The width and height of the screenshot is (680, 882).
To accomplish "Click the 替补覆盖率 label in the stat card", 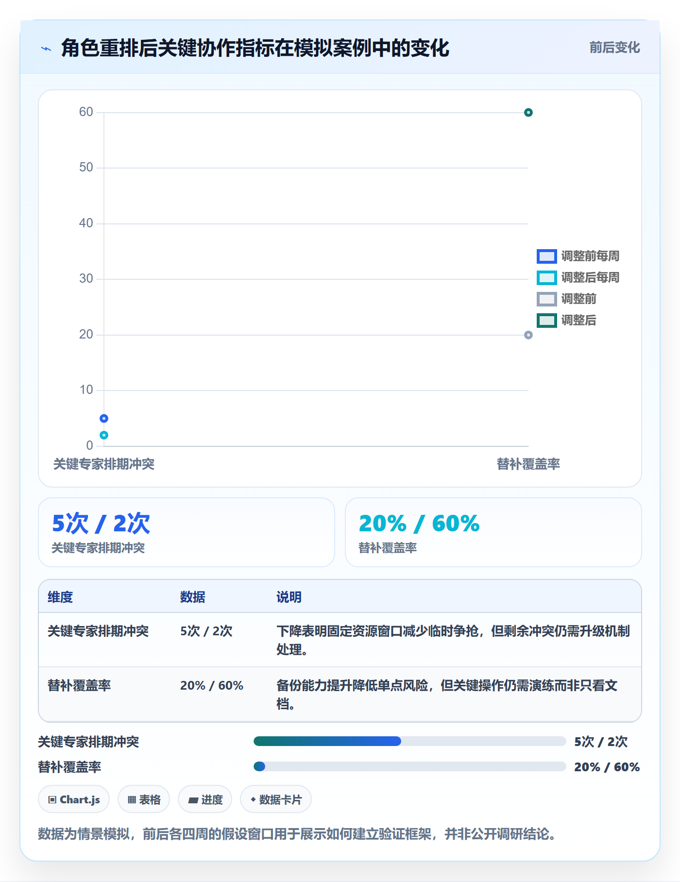I will pyautogui.click(x=388, y=548).
